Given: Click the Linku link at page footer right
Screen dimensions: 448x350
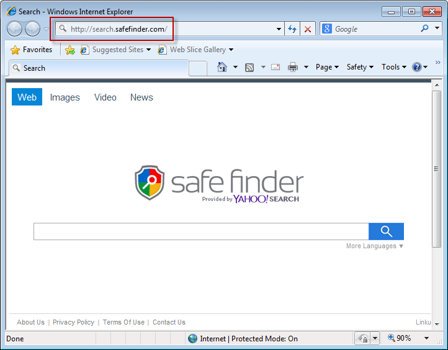Looking at the screenshot, I should click(423, 322).
